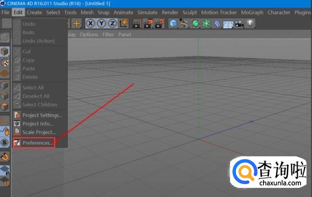Select Model mode cube icon
This screenshot has width=312, height=197.
5,52
